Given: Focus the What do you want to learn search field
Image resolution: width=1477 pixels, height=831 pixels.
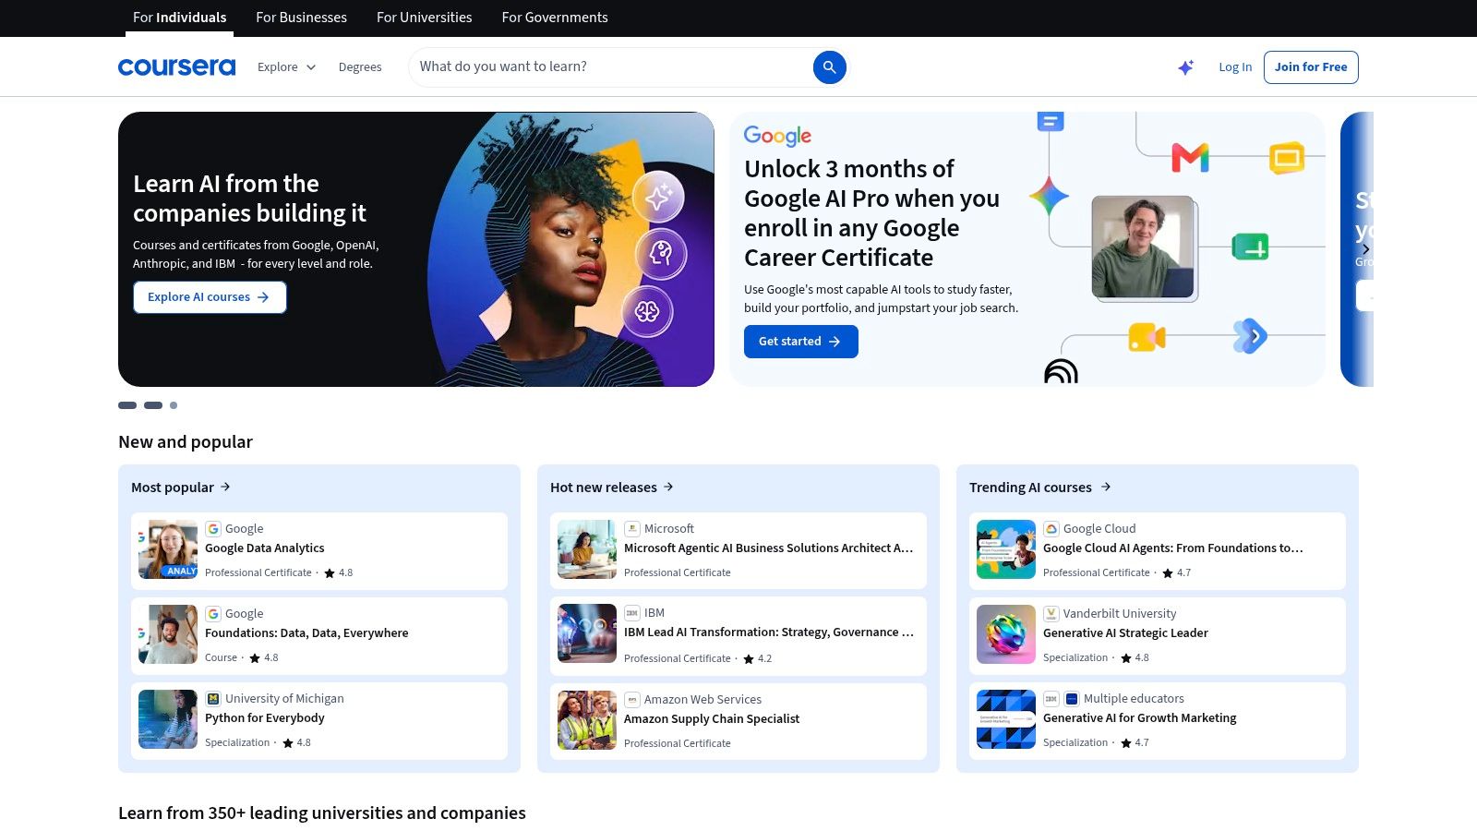Looking at the screenshot, I should (x=609, y=66).
